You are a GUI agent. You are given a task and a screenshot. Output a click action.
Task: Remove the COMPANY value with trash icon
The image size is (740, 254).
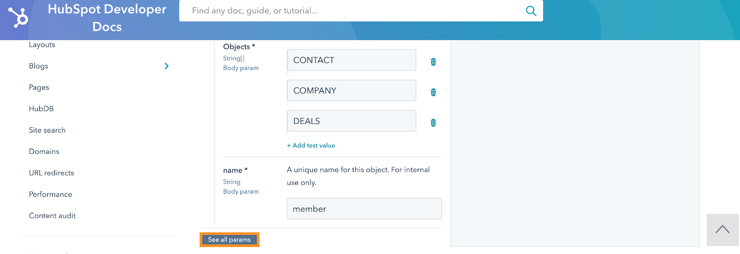coord(433,92)
